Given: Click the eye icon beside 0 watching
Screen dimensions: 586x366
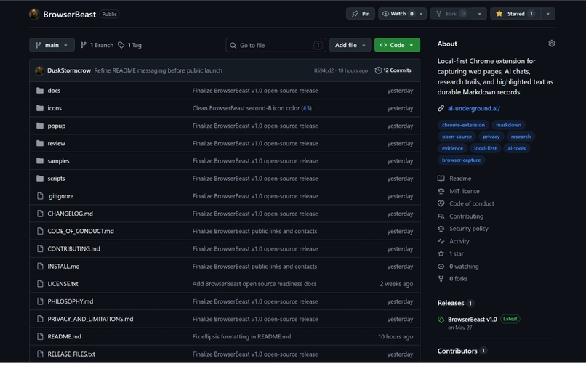Looking at the screenshot, I should pos(441,267).
